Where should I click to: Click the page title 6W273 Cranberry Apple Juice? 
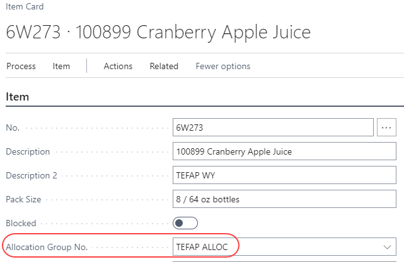(158, 33)
